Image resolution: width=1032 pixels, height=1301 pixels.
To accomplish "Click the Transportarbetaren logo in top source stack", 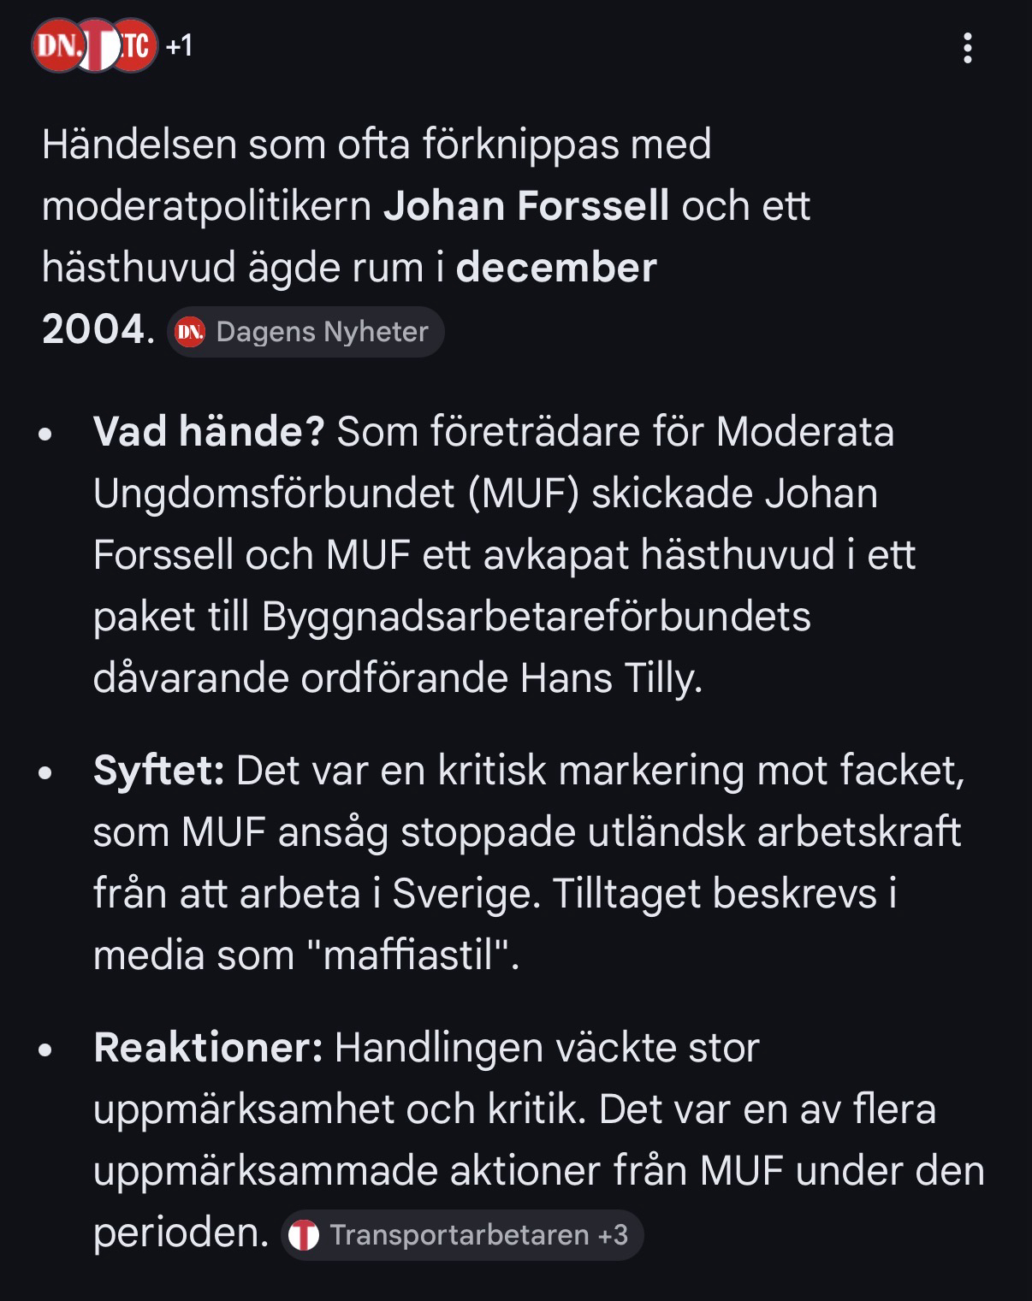I will pos(97,45).
